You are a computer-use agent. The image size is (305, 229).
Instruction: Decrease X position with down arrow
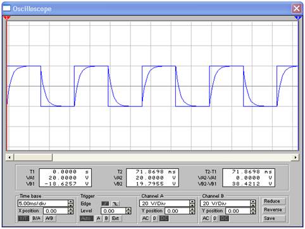click(x=71, y=213)
